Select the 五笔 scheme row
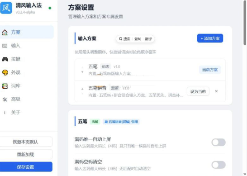247x176 pixels. 150,70
